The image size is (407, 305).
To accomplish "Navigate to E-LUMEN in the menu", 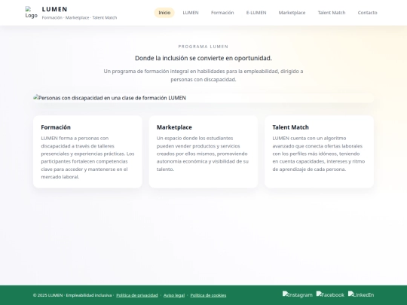I will pyautogui.click(x=256, y=13).
